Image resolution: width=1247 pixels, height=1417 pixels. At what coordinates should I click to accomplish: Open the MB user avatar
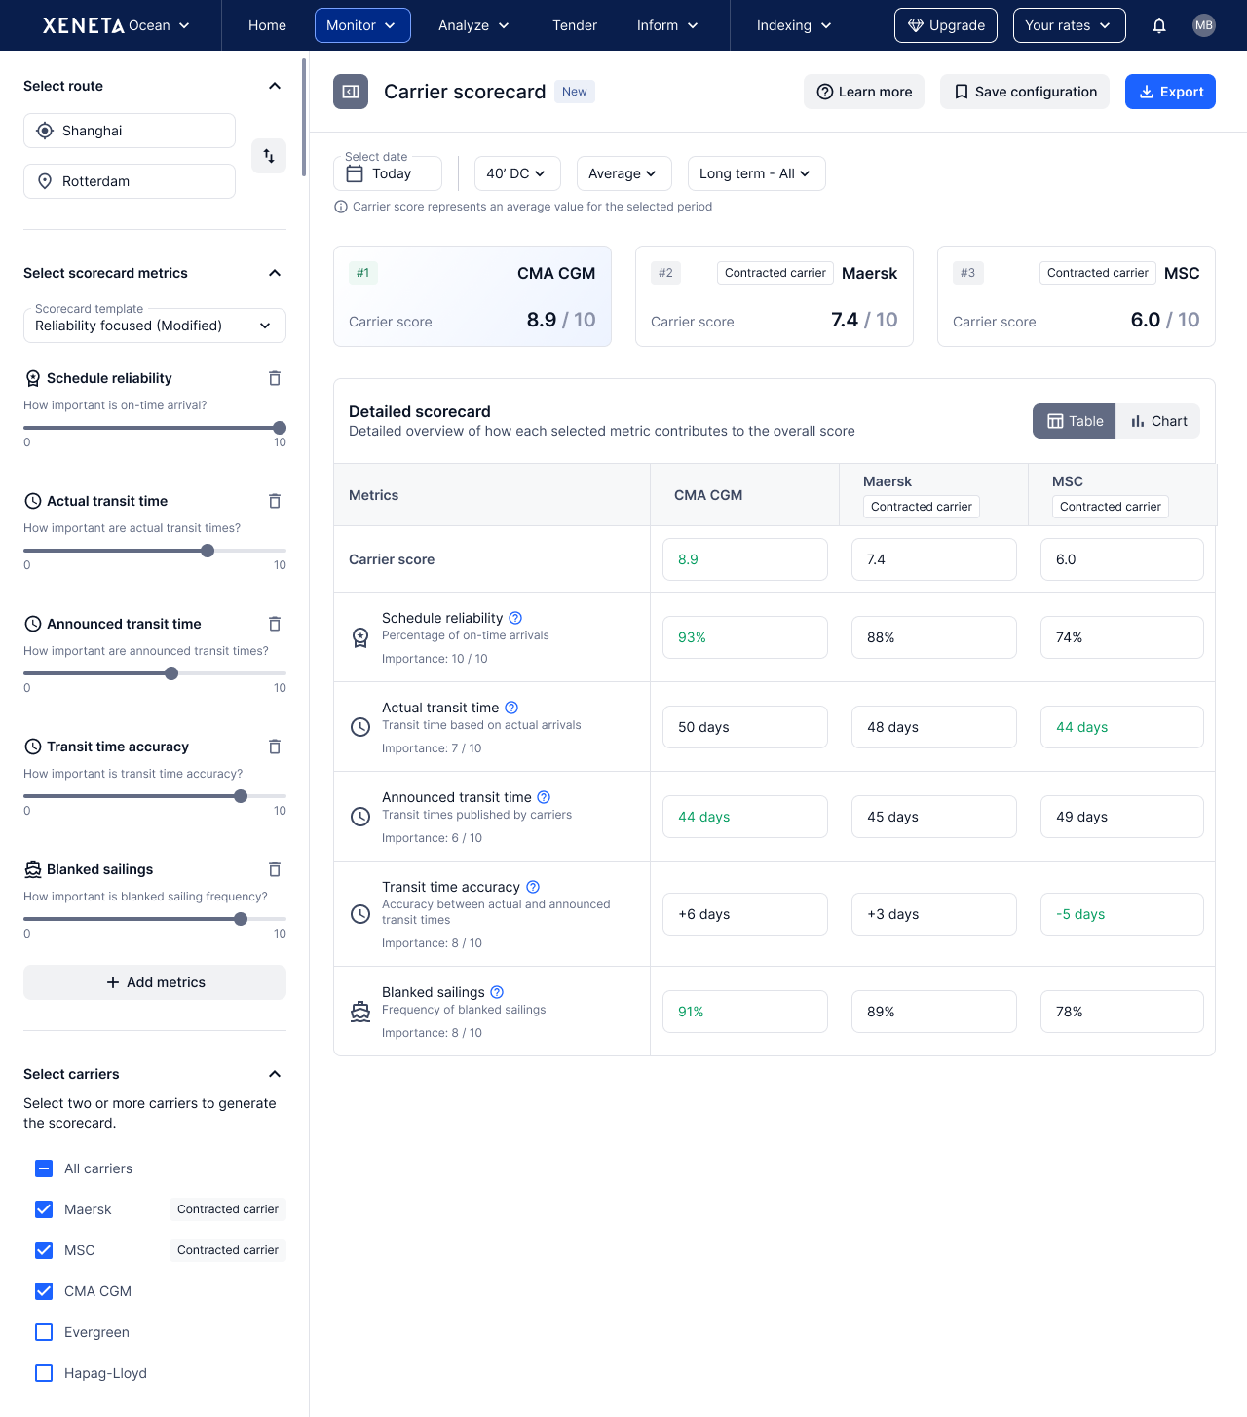(1204, 25)
